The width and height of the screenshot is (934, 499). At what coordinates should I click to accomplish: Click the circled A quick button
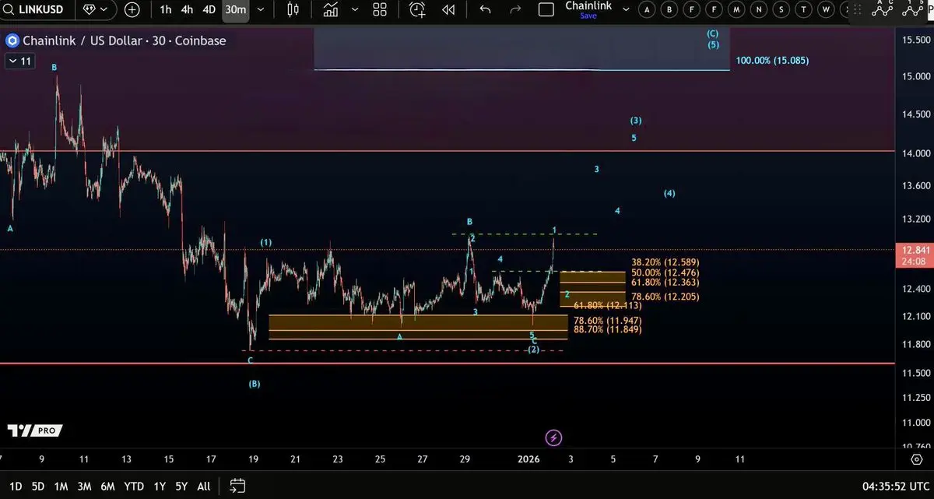tap(647, 9)
